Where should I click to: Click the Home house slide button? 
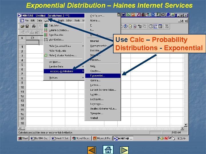(x=108, y=149)
